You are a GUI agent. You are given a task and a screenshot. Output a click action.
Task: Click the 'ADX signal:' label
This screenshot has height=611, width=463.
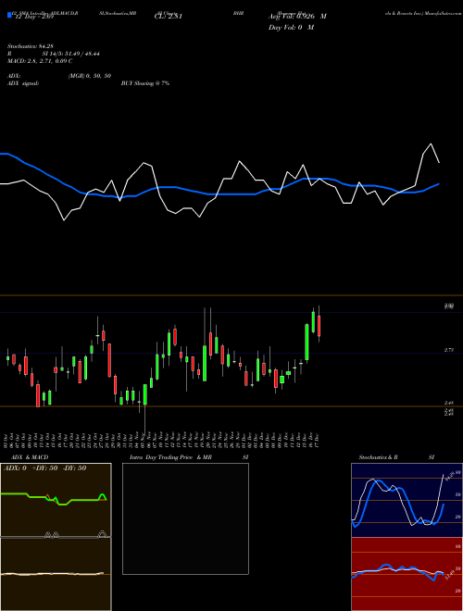[23, 83]
